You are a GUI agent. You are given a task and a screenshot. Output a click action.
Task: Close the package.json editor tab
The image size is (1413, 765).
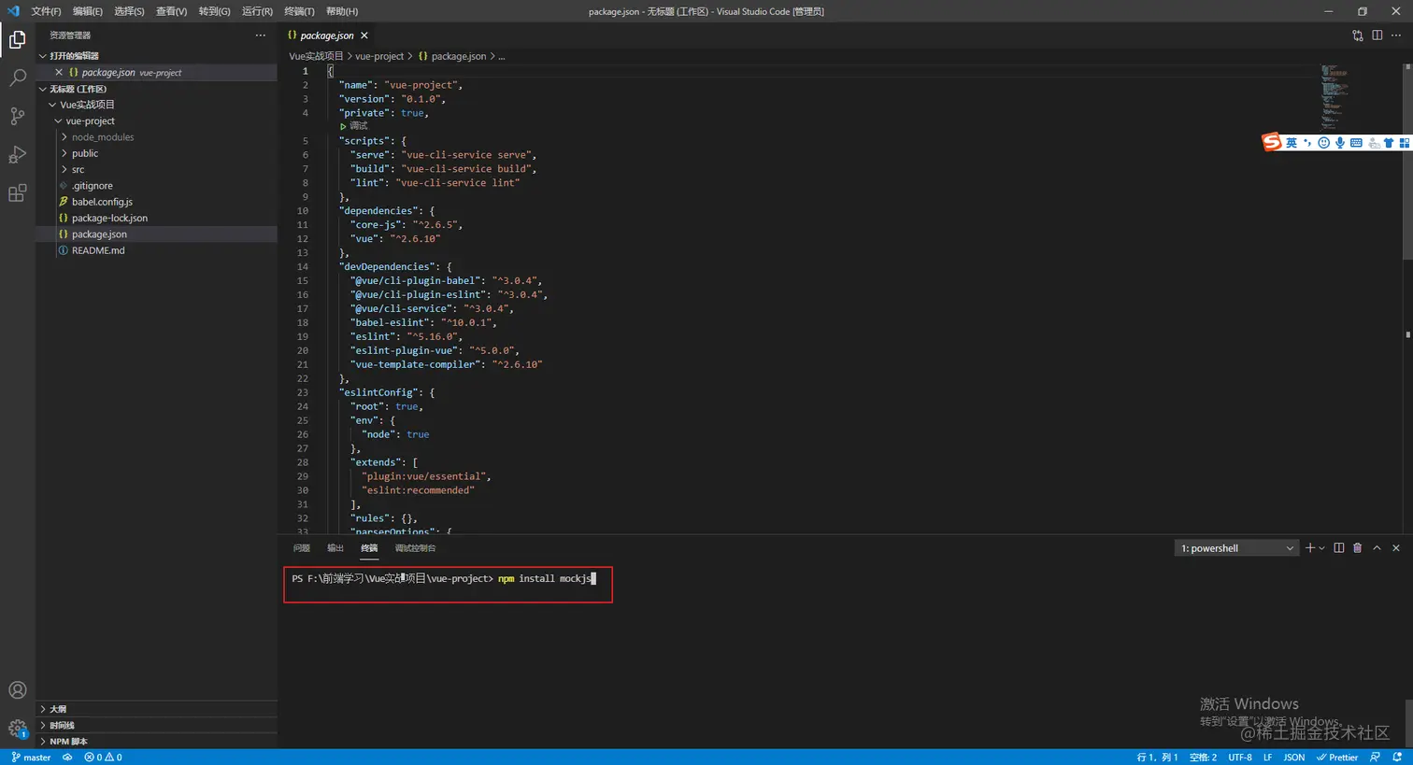(x=364, y=35)
